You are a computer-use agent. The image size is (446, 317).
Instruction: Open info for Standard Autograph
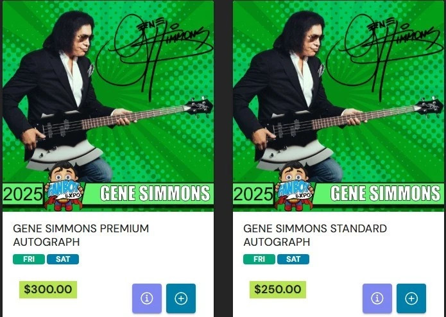(377, 298)
